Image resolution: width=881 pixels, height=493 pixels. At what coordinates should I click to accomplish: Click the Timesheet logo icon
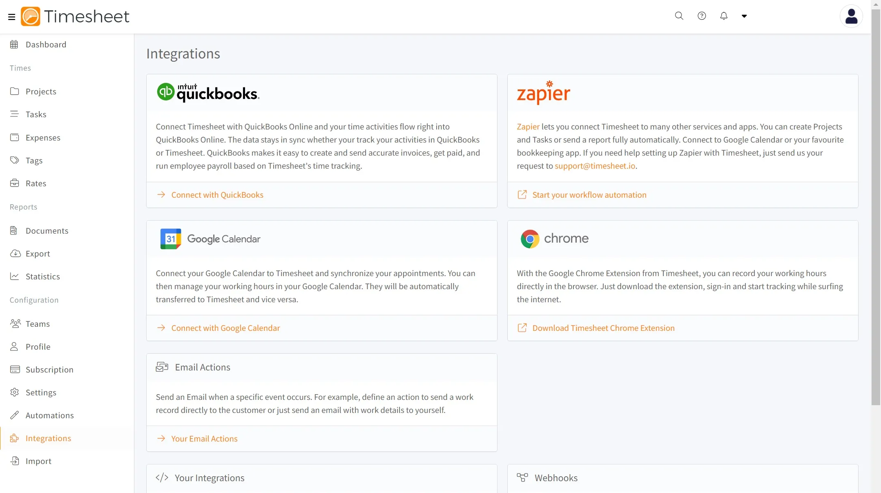tap(31, 16)
